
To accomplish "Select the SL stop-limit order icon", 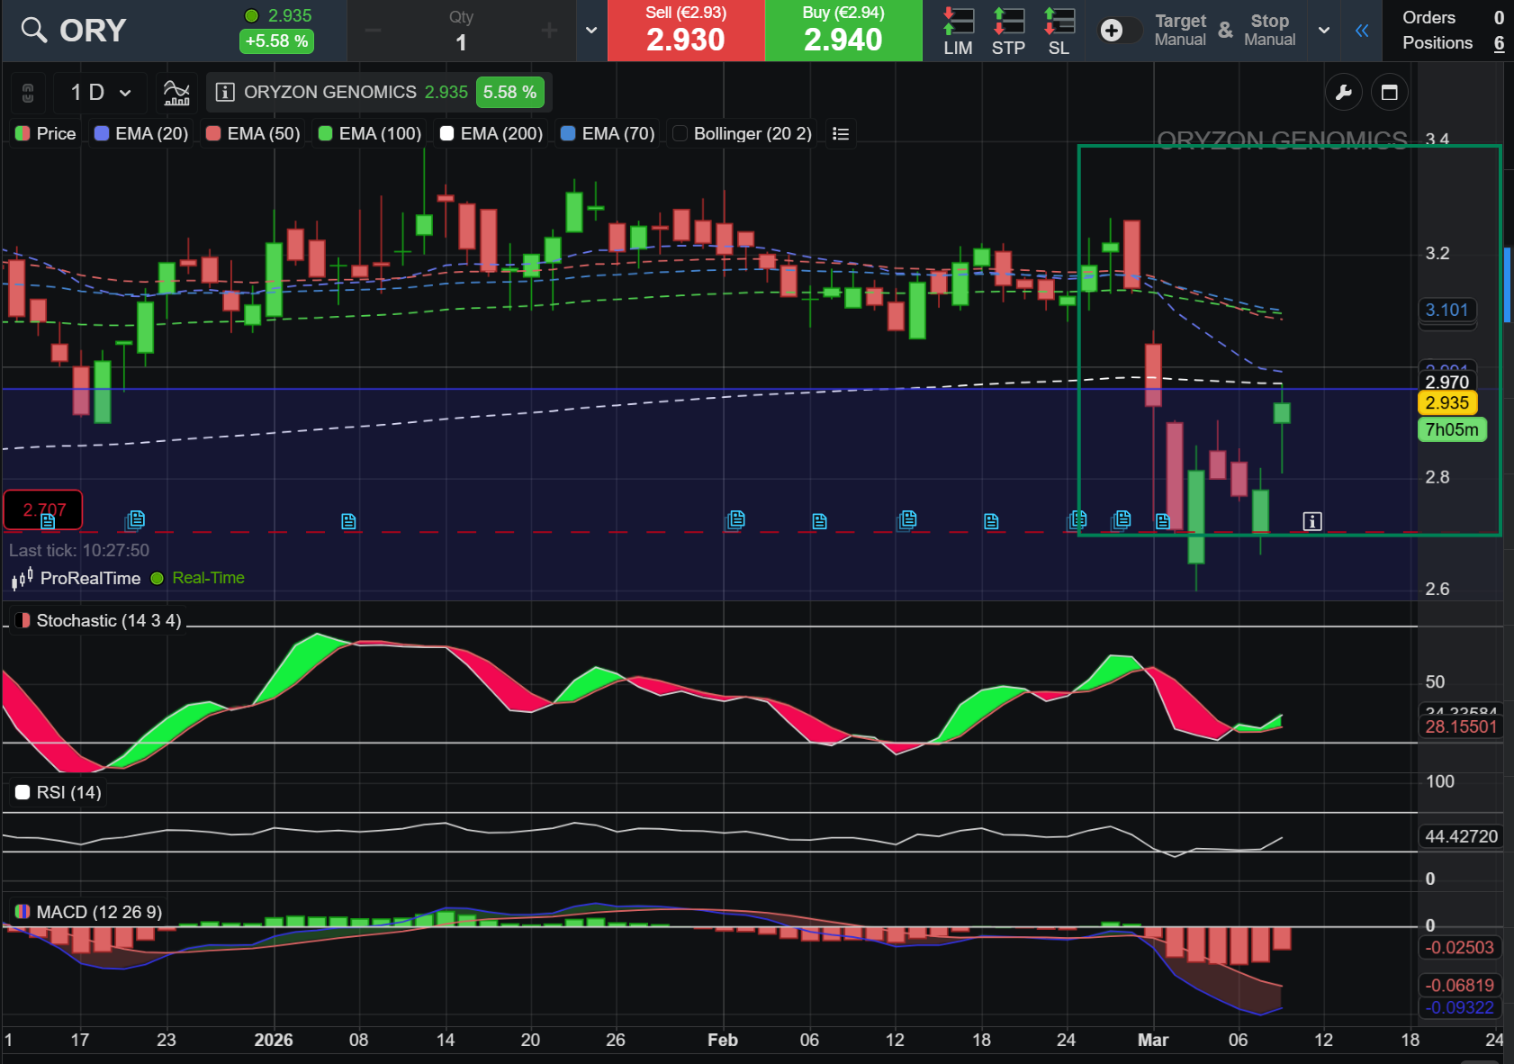I will pyautogui.click(x=1059, y=31).
